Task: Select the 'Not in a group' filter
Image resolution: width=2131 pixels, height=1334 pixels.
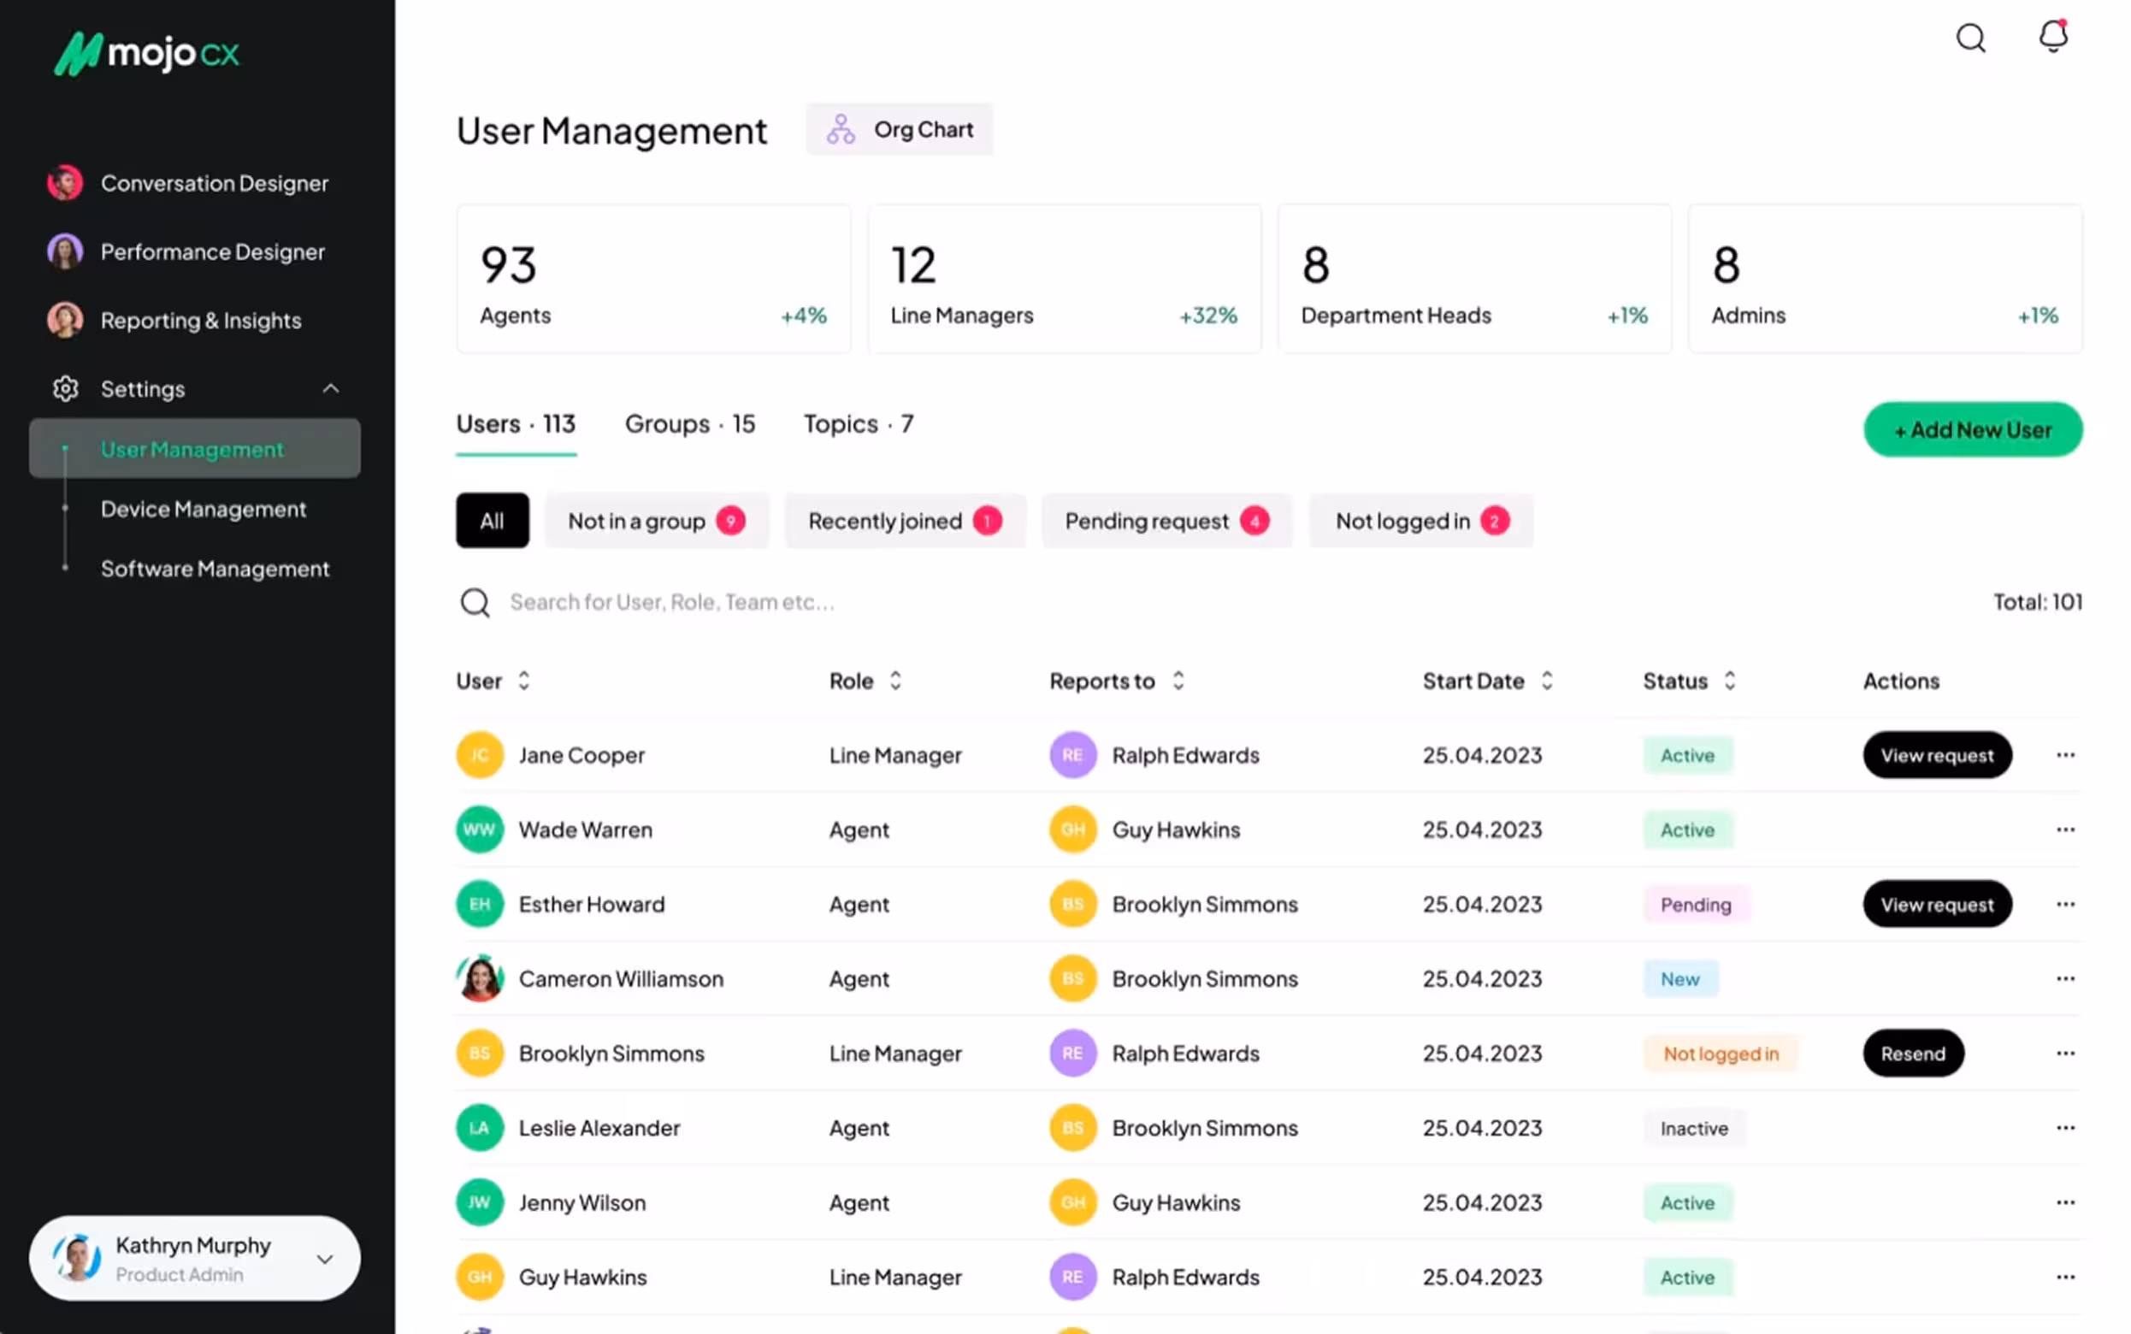Action: pos(656,521)
